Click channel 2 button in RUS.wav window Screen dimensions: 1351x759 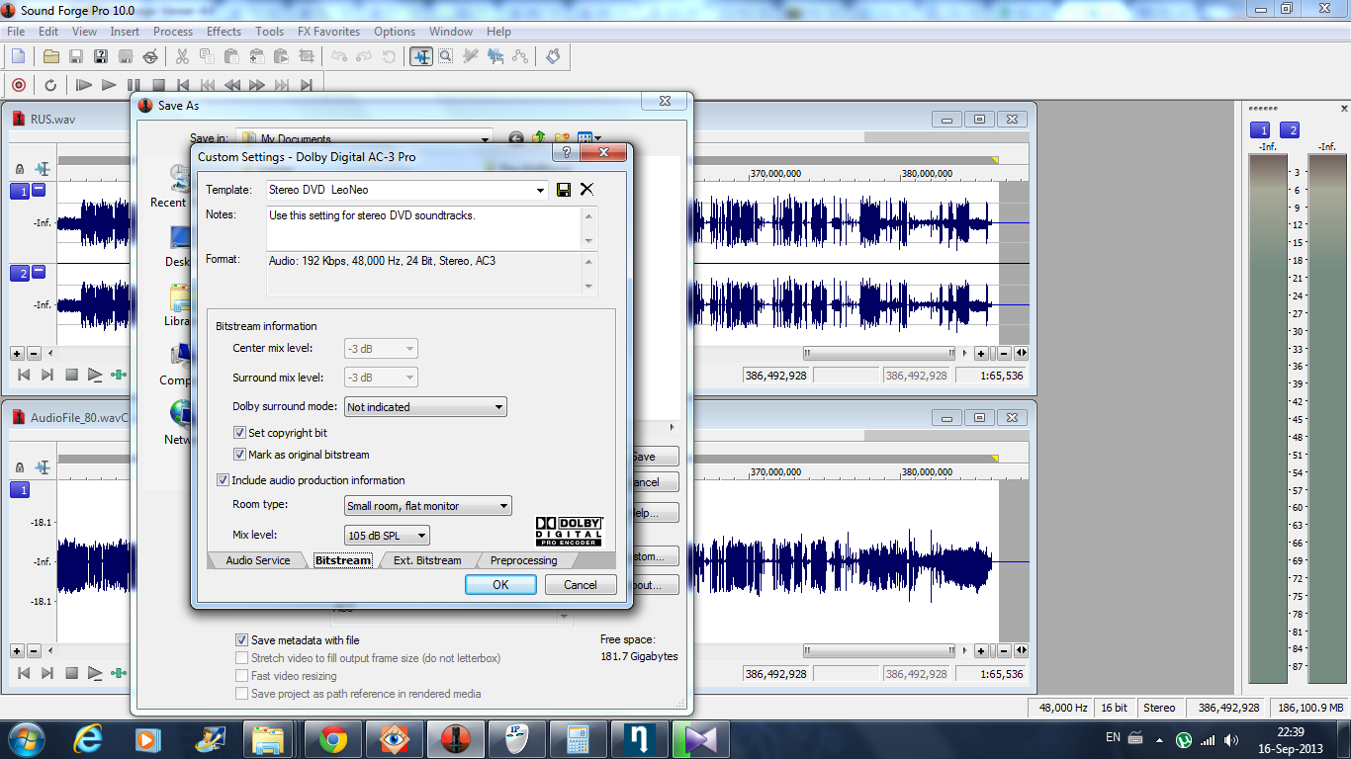(20, 273)
